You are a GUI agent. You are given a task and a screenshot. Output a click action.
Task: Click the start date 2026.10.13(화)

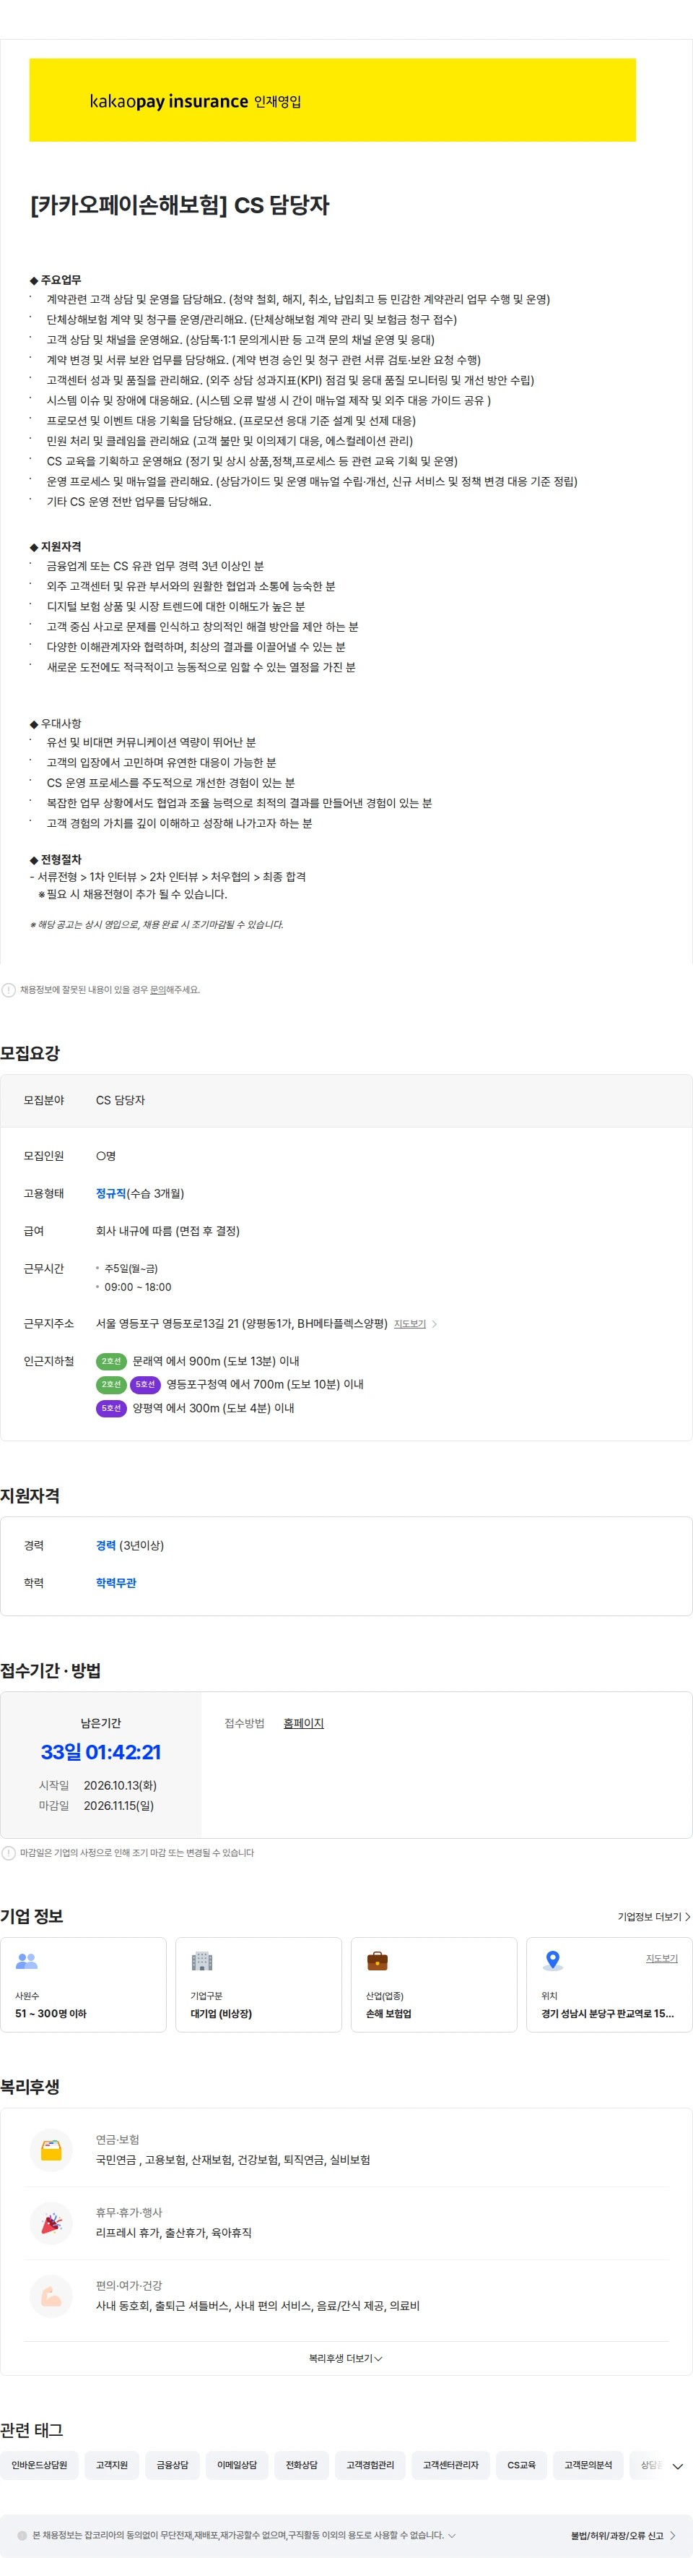(120, 1785)
